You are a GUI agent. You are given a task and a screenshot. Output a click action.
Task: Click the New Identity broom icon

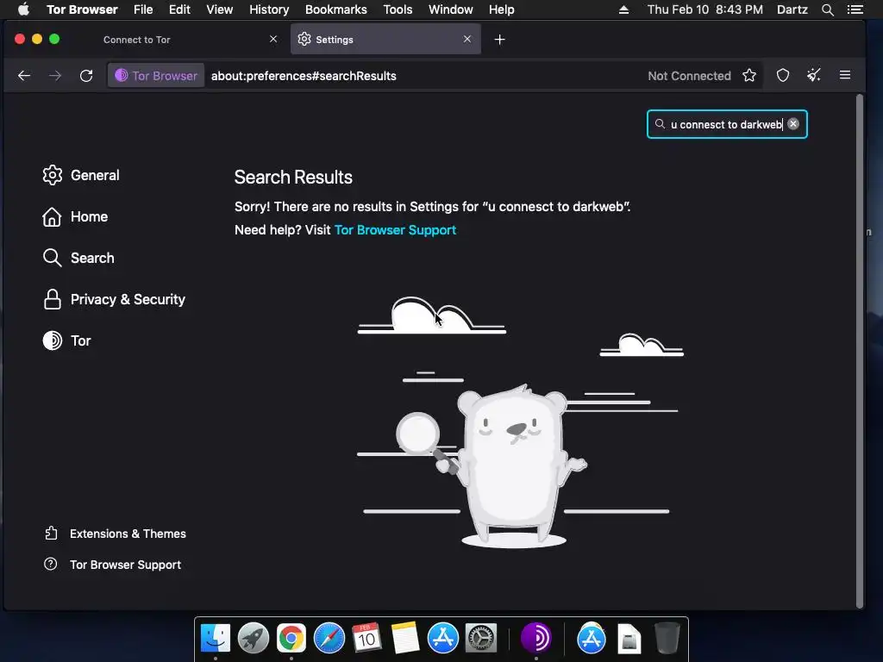click(x=814, y=76)
